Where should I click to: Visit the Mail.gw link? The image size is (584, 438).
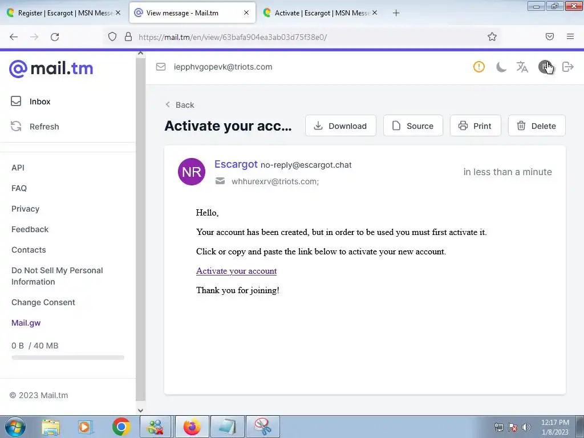[x=26, y=323]
